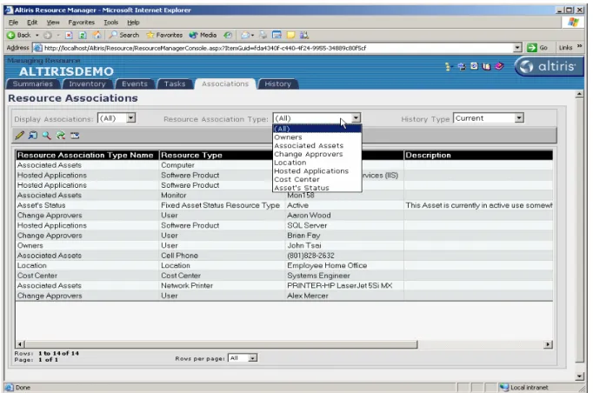This screenshot has height=393, width=593.
Task: Click the pink book icon in header
Action: click(x=499, y=66)
